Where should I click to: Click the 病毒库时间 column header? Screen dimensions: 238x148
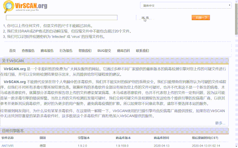click(x=161, y=138)
